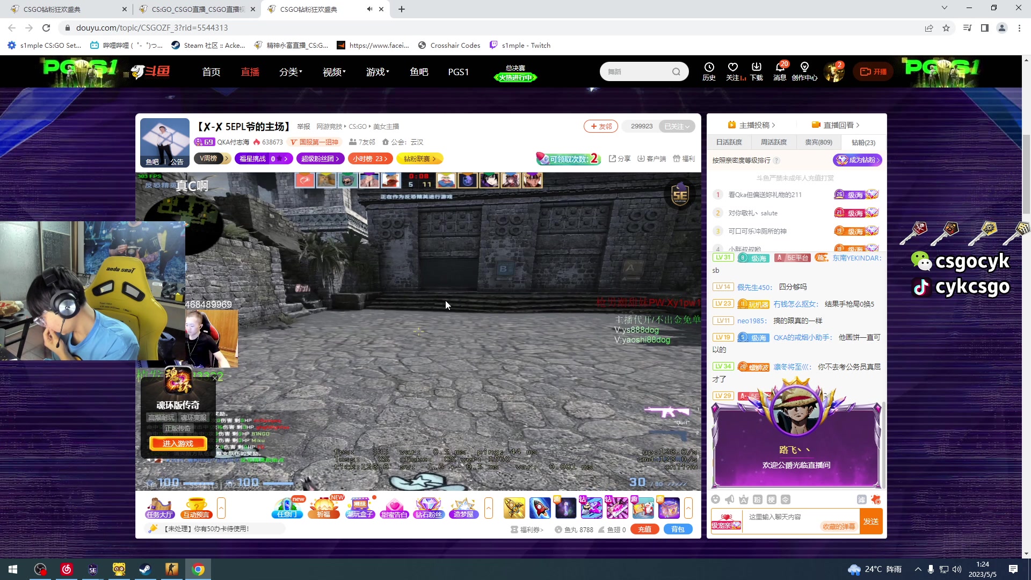The height and width of the screenshot is (580, 1031).
Task: Expand the 视频 dropdown in navigation
Action: point(334,71)
